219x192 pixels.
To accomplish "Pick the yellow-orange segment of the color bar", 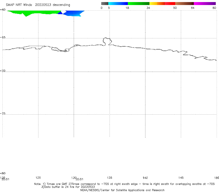I will [x=157, y=4].
